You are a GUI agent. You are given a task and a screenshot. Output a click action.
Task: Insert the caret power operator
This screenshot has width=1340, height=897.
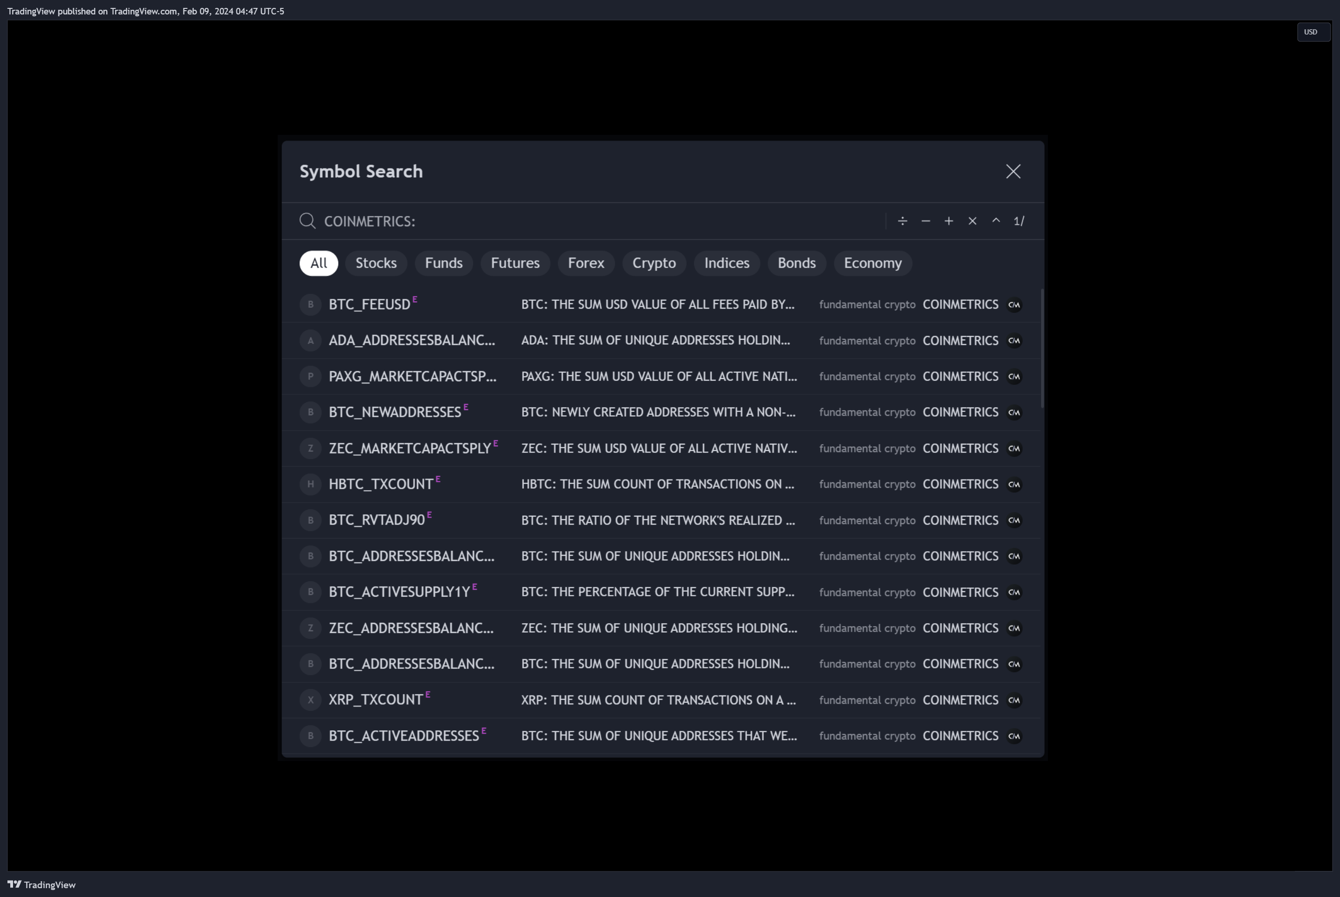[996, 221]
